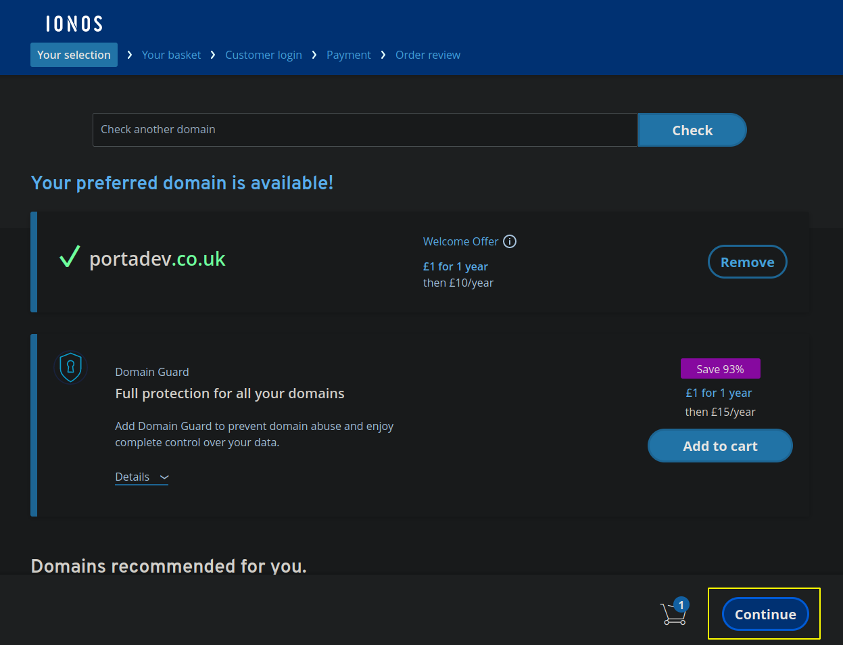Add Domain Guard to cart
Image resolution: width=843 pixels, height=645 pixels.
point(720,446)
